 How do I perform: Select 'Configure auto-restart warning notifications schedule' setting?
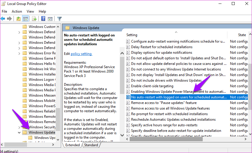point(178,41)
